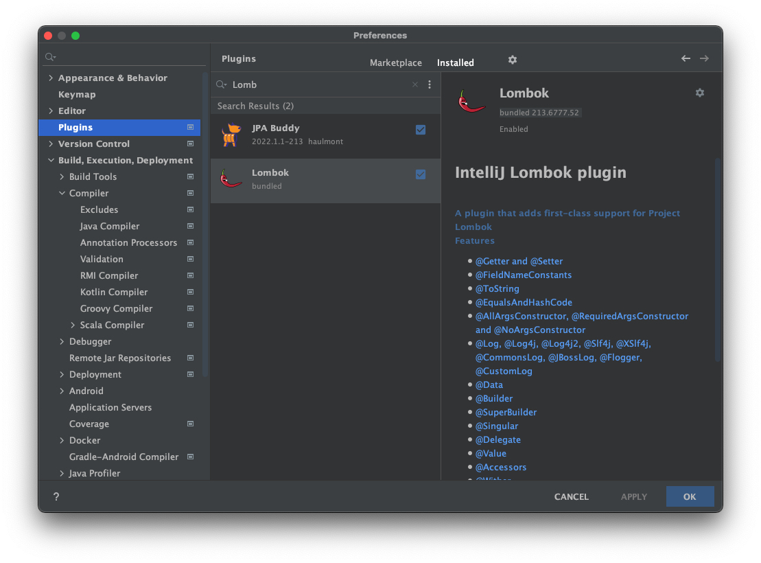The image size is (761, 563).
Task: Click the large Lombok logo in details pane
Action: click(471, 102)
